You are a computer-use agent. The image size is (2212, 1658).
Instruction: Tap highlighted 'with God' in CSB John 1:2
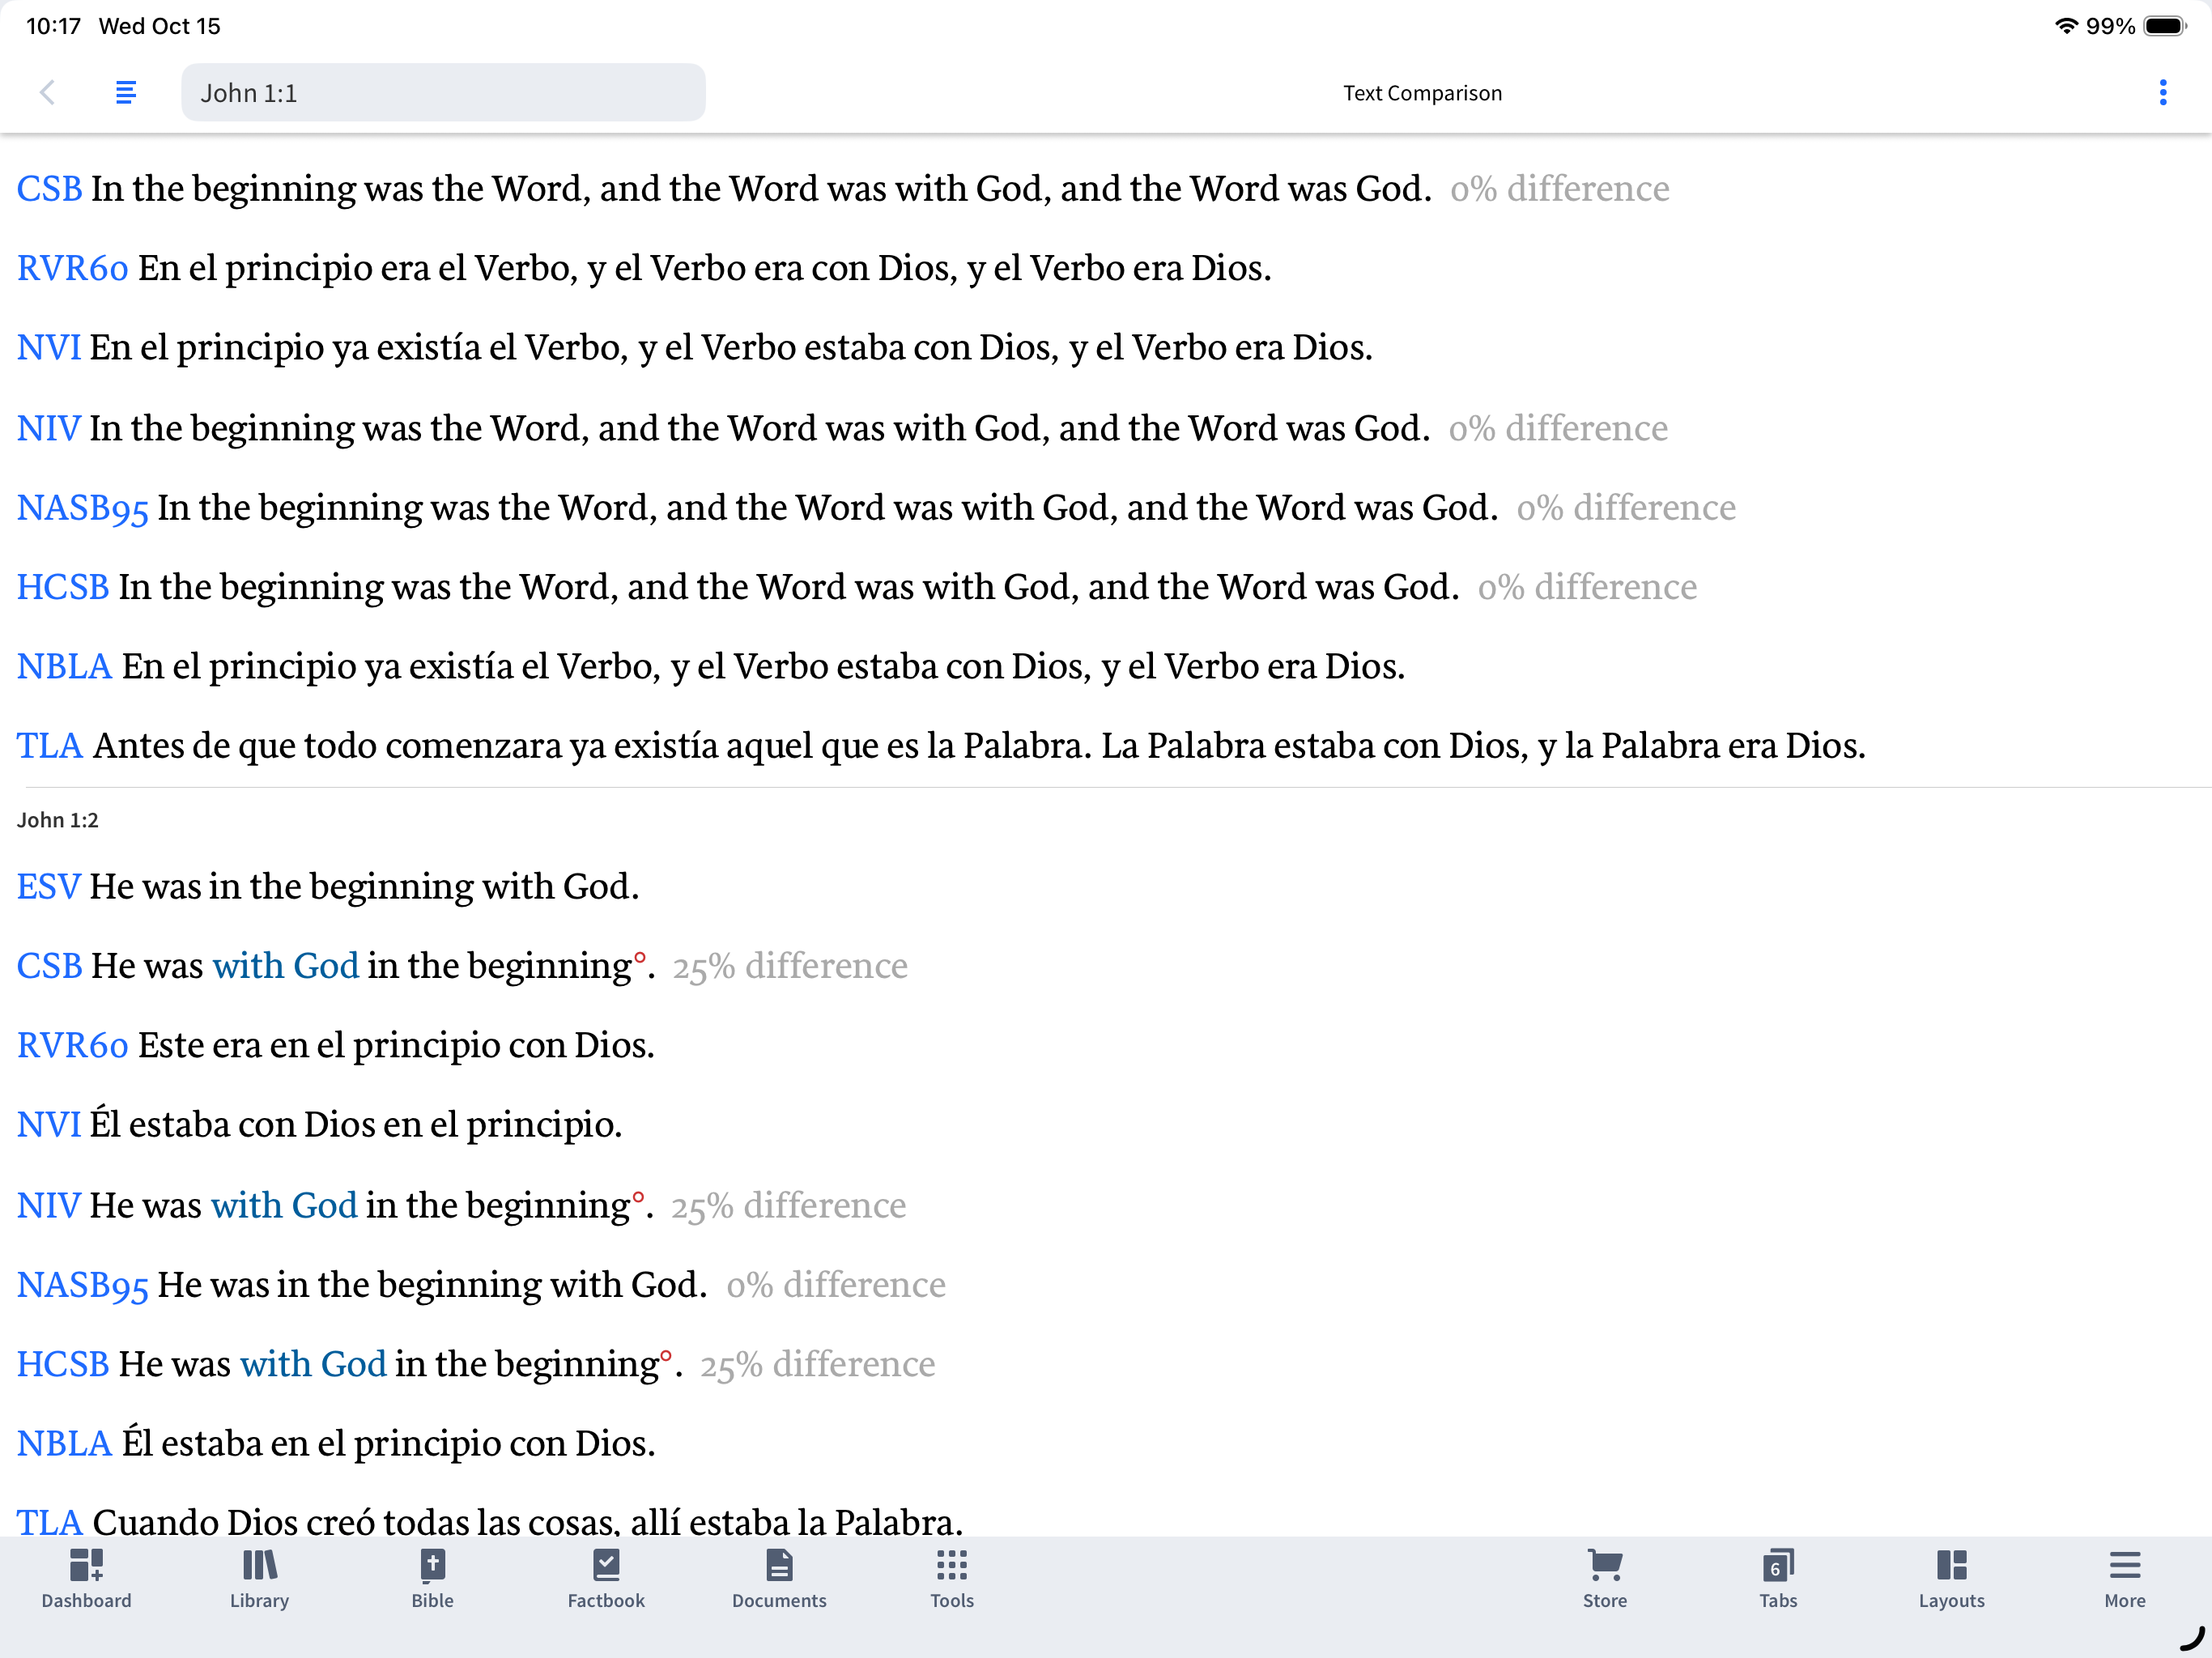285,966
